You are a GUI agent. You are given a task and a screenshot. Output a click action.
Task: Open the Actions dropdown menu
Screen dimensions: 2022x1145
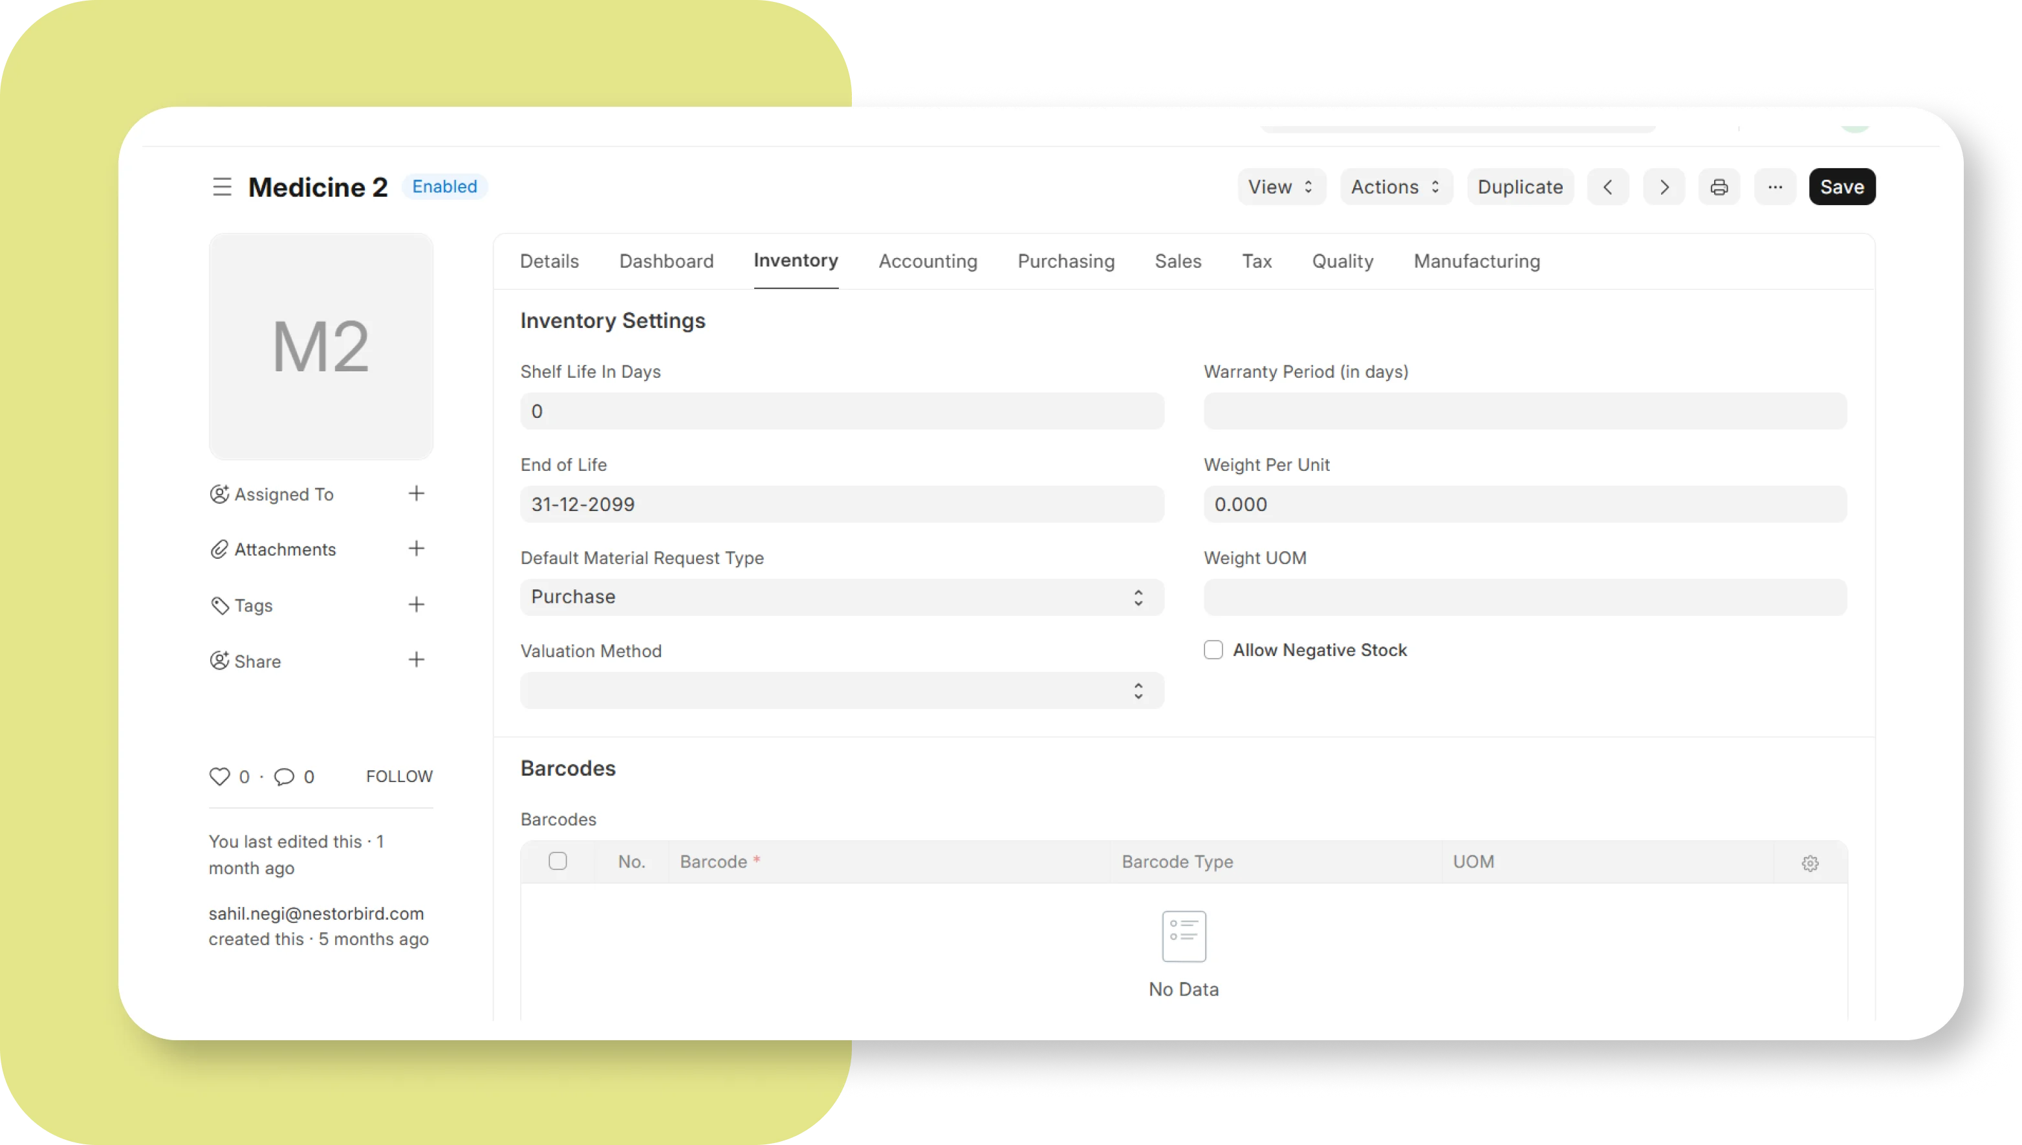(x=1395, y=187)
